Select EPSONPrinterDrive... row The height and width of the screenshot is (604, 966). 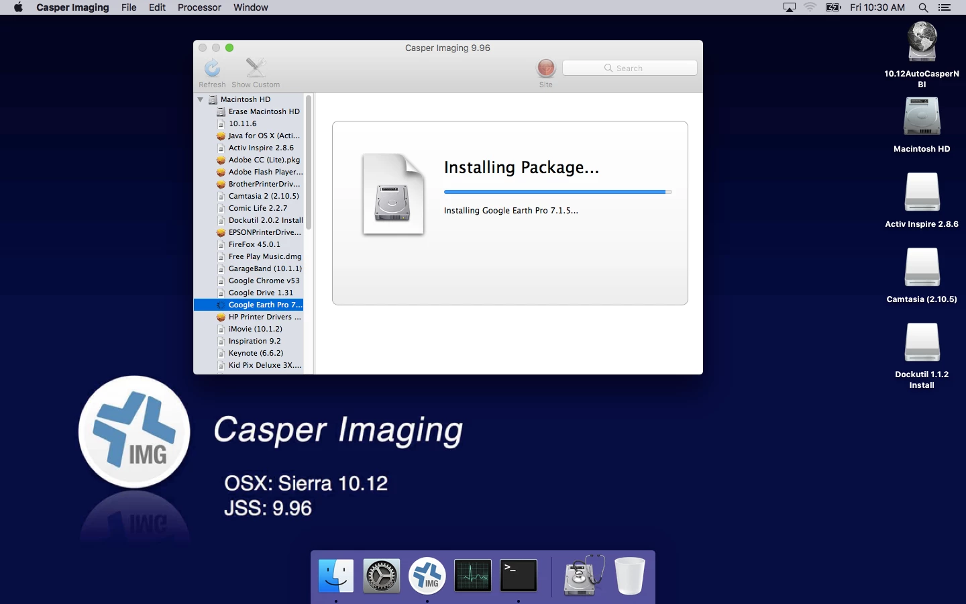click(249, 232)
